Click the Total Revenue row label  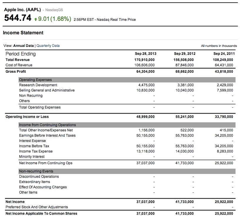18,60
